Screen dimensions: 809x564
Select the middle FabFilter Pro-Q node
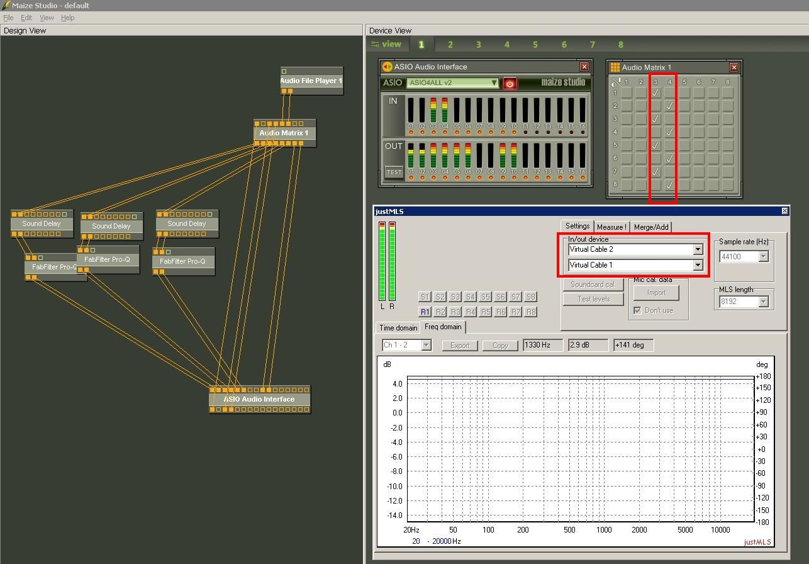(108, 259)
